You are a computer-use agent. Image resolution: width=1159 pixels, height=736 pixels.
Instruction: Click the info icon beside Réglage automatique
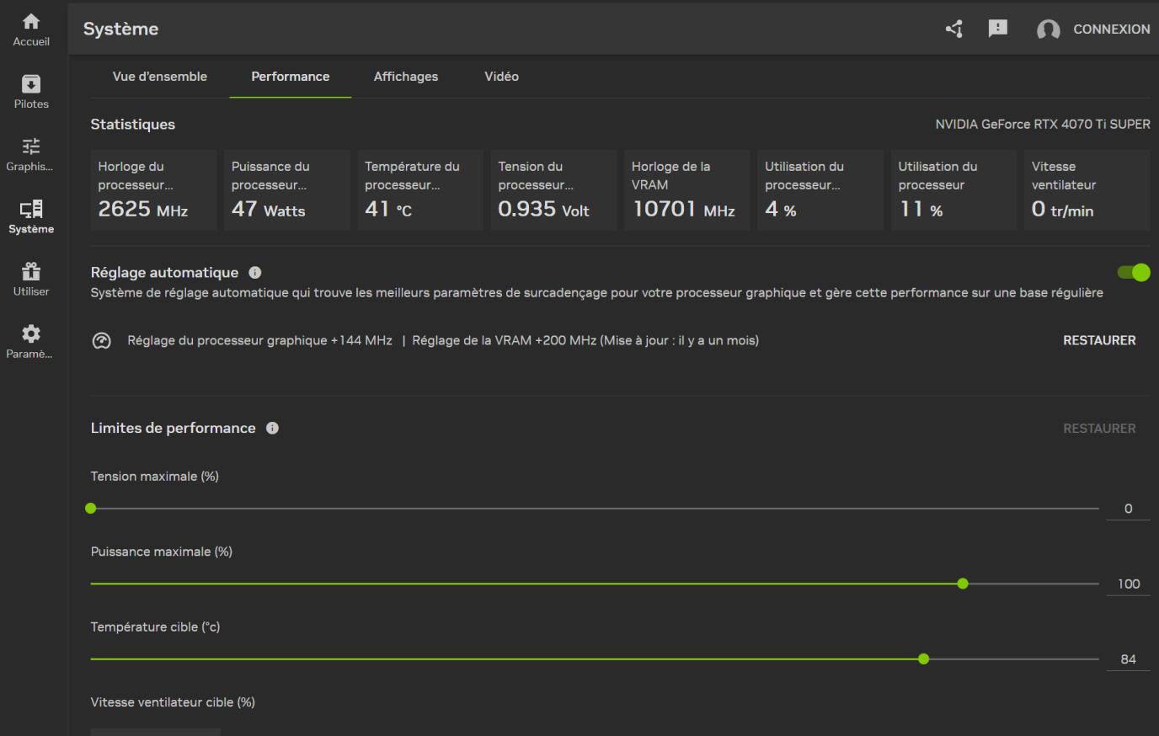point(254,271)
